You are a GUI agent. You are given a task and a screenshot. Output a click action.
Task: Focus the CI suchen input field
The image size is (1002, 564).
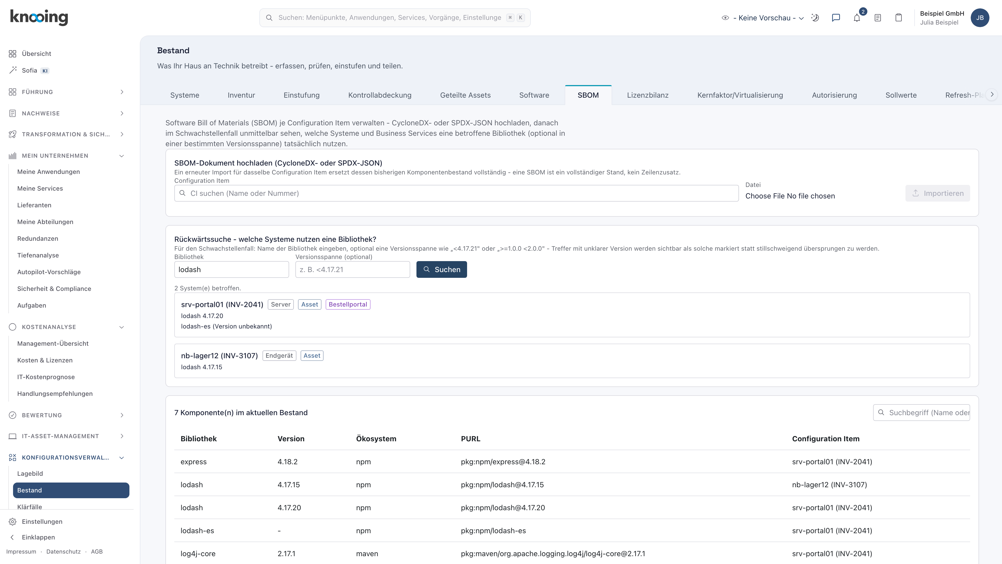click(x=456, y=193)
